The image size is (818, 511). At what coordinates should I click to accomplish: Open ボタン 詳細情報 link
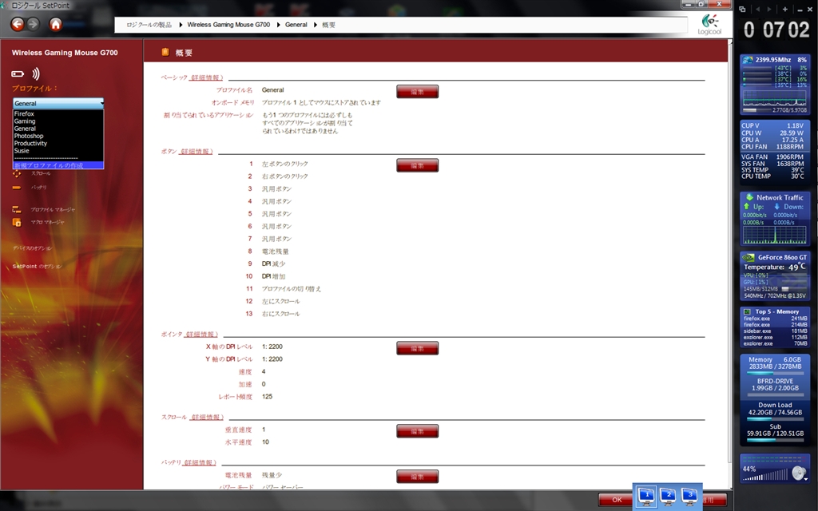click(x=197, y=151)
